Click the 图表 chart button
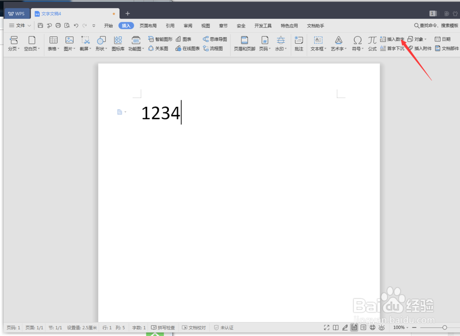This screenshot has height=336, width=460. 184,39
